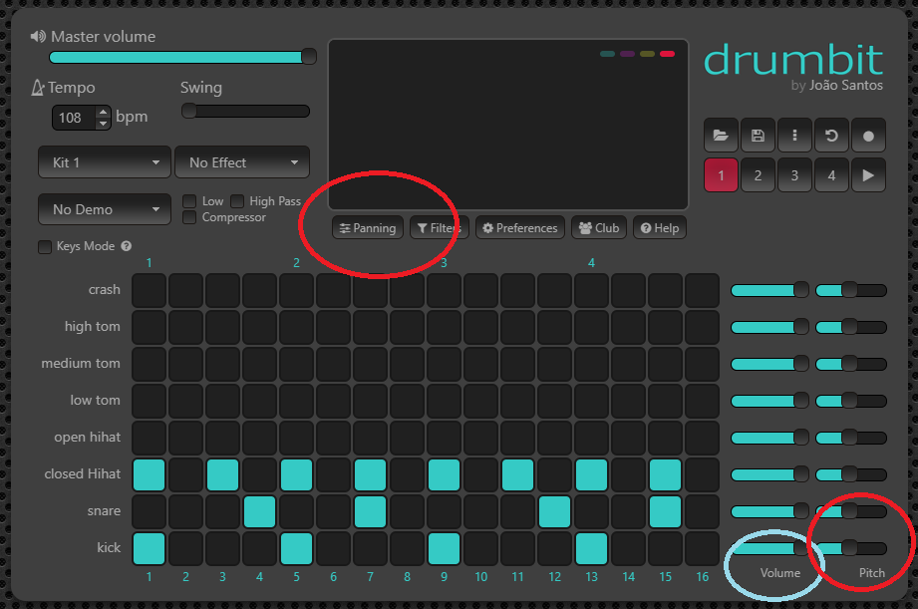The height and width of the screenshot is (609, 918).
Task: Open the three-dot options menu icon
Action: tap(794, 136)
